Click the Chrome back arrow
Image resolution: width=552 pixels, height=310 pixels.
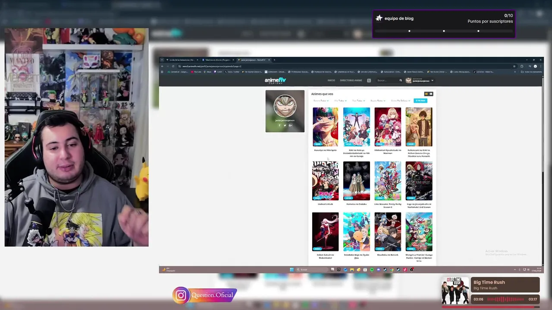pyautogui.click(x=162, y=66)
